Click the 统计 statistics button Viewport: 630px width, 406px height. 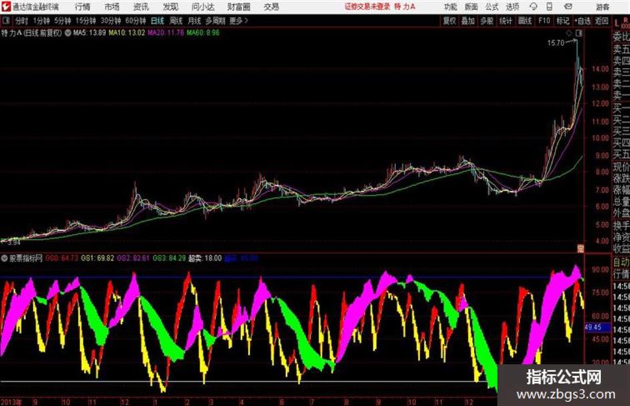click(505, 21)
